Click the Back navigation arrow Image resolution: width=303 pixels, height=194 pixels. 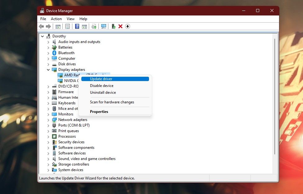coord(41,26)
